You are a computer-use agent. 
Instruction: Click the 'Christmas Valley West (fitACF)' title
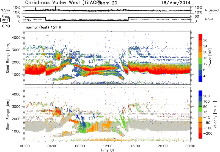63,3
